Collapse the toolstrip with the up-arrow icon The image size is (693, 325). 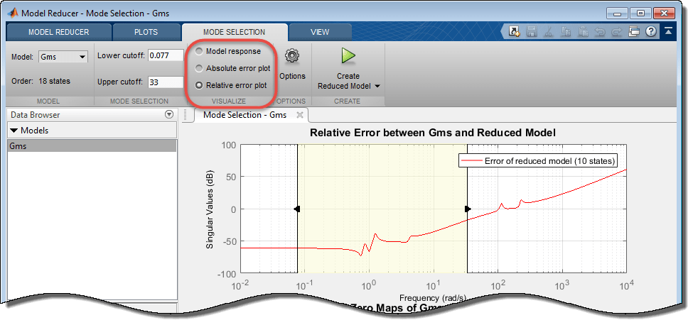tap(668, 31)
